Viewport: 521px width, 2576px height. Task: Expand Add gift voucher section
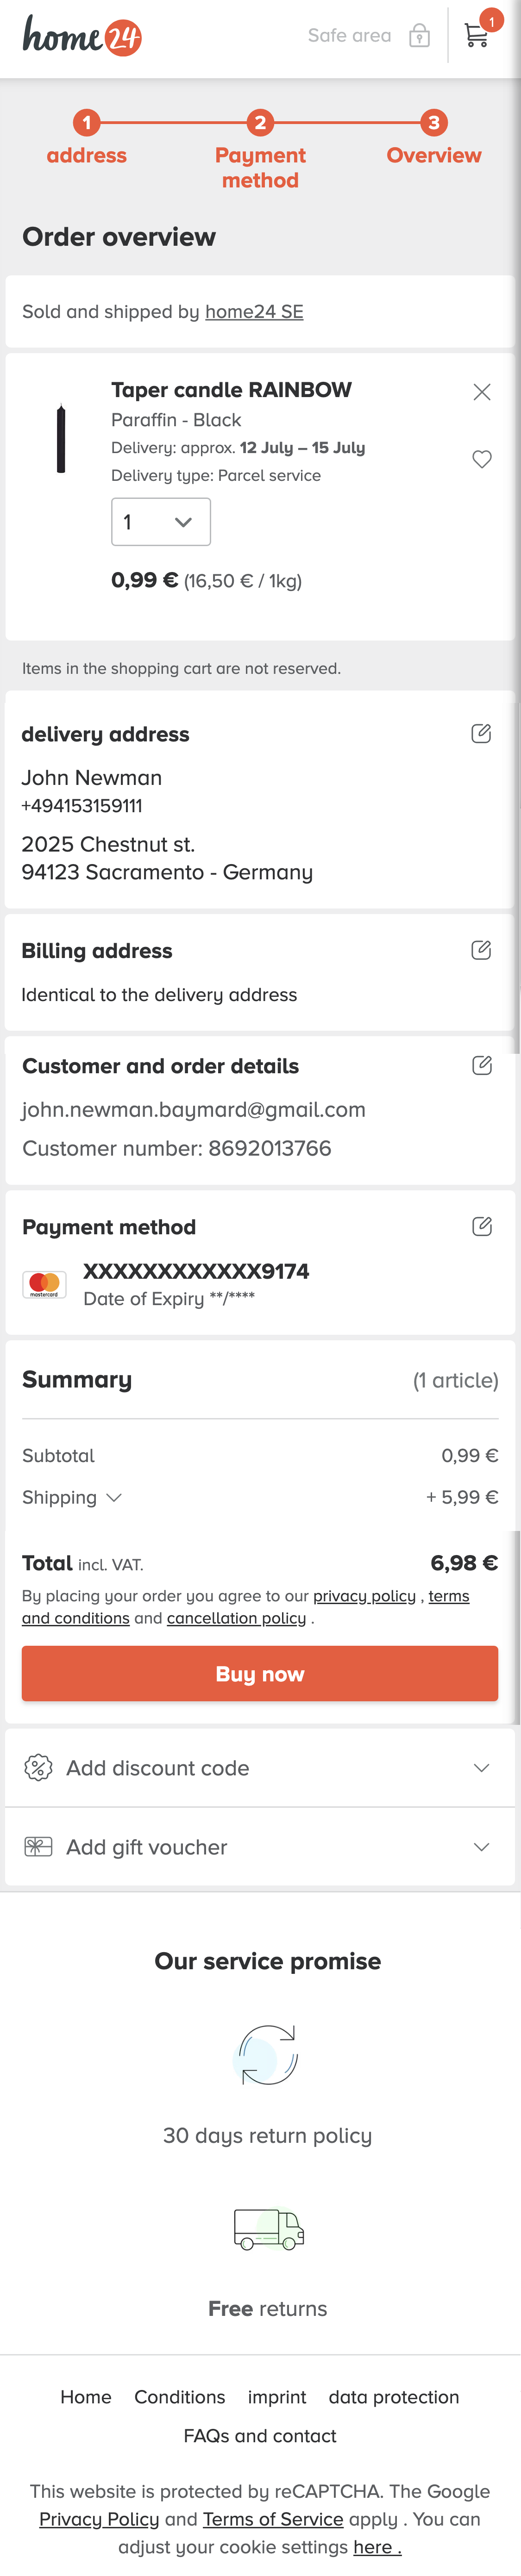pyautogui.click(x=260, y=1846)
